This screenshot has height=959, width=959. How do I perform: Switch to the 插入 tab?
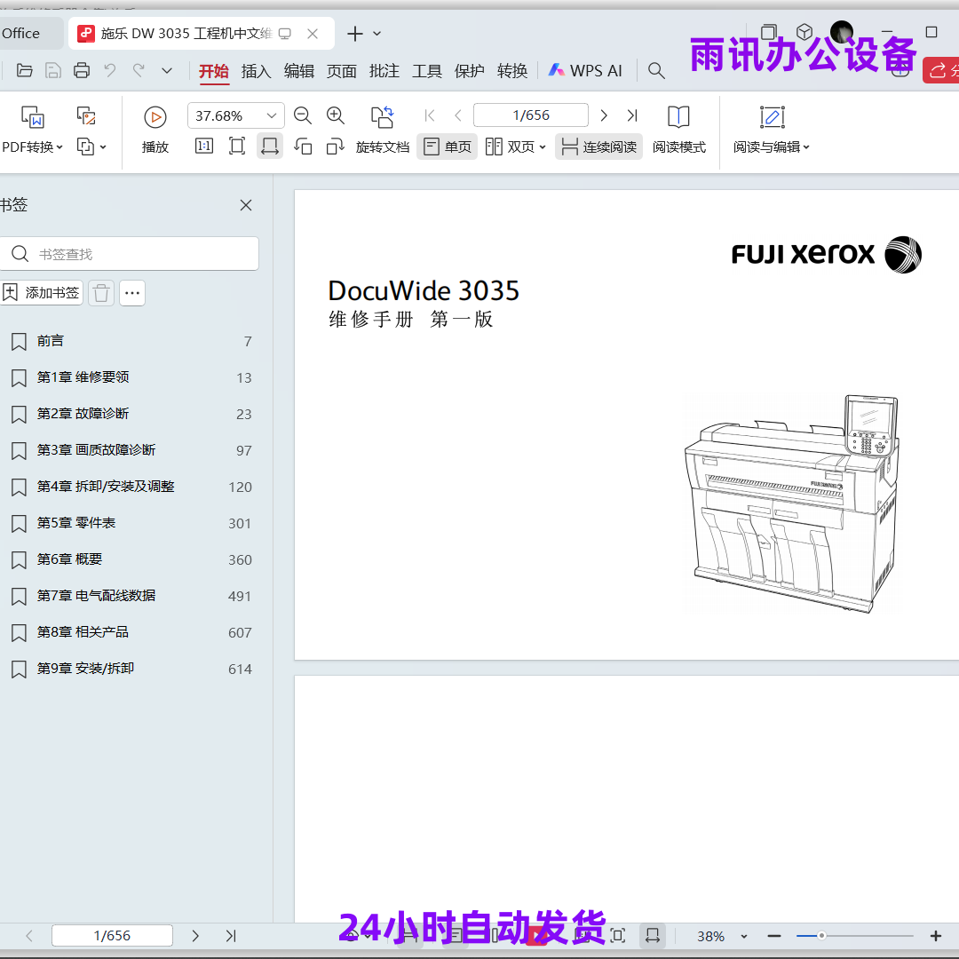coord(257,71)
